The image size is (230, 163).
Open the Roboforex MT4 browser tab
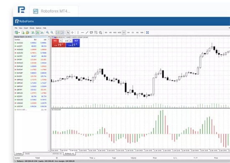54,11
